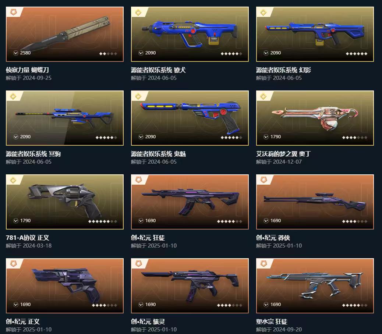Click upgrade level diamonds on 创•纪元 莽侠
Screen dimensions: 382x334
(355, 221)
